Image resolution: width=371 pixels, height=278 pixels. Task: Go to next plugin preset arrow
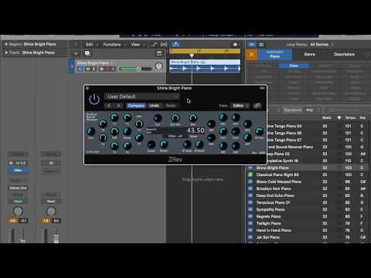pos(118,106)
